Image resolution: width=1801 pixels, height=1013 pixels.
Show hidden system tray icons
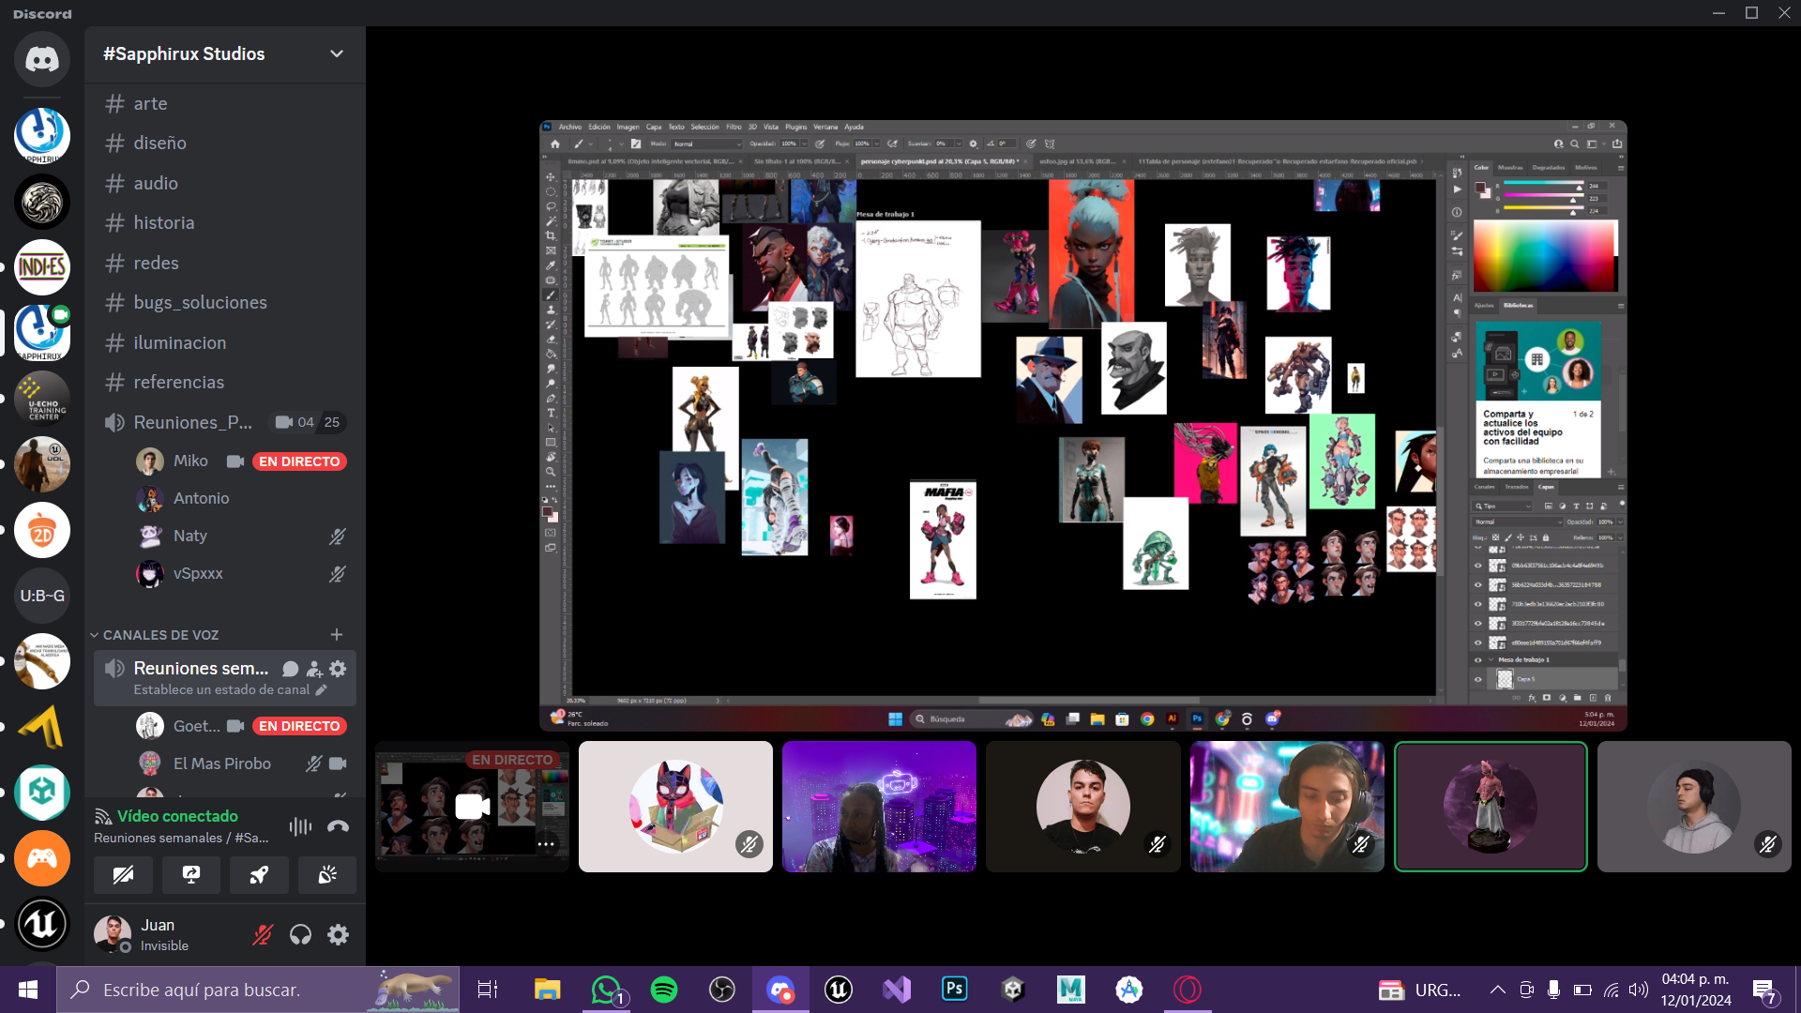point(1498,990)
